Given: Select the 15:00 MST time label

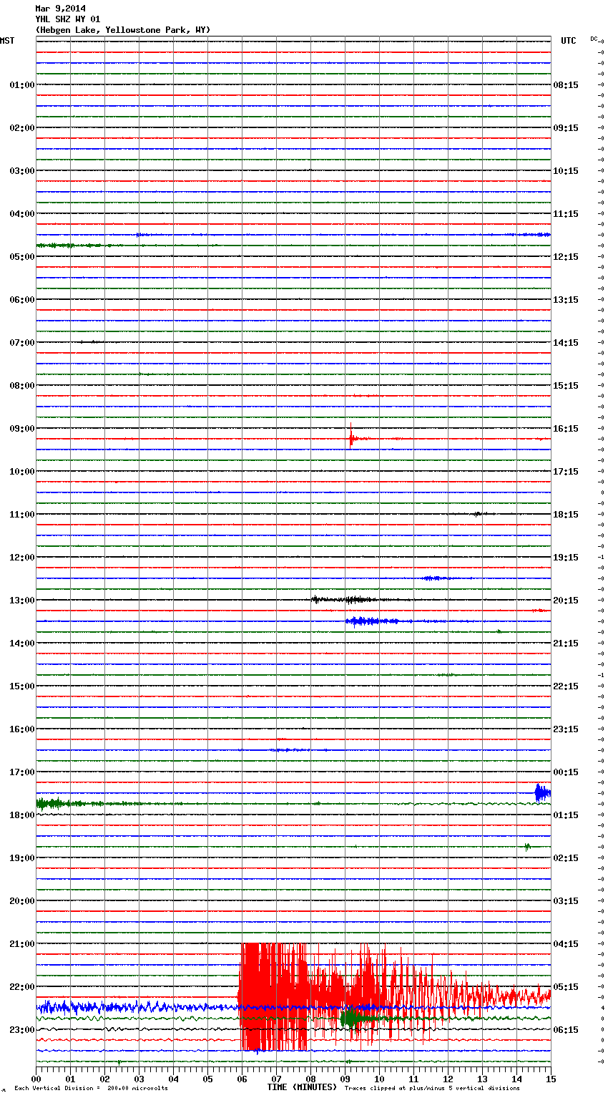Looking at the screenshot, I should 21,686.
